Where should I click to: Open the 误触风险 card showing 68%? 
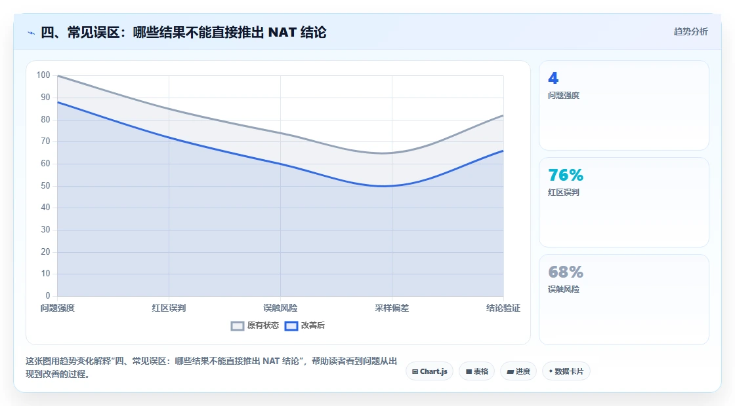[624, 299]
